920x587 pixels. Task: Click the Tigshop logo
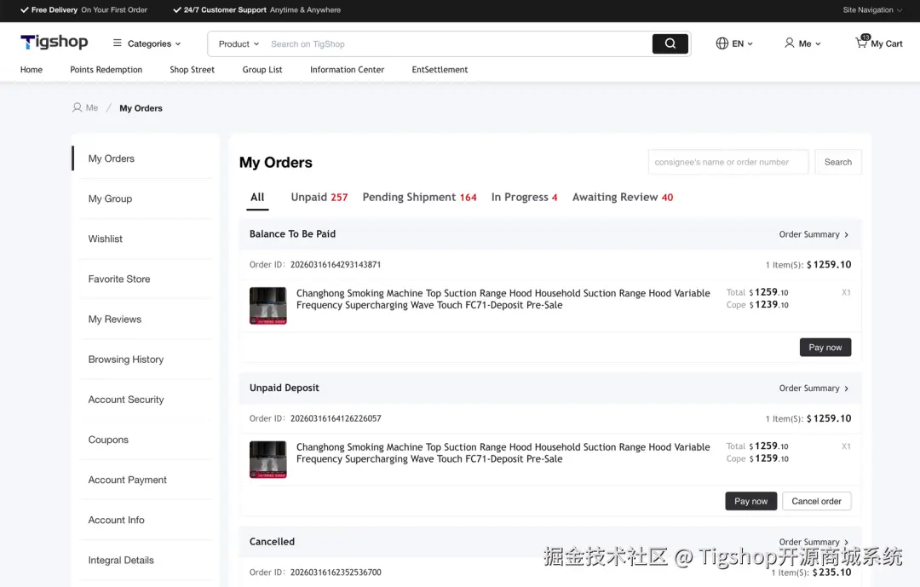[54, 43]
